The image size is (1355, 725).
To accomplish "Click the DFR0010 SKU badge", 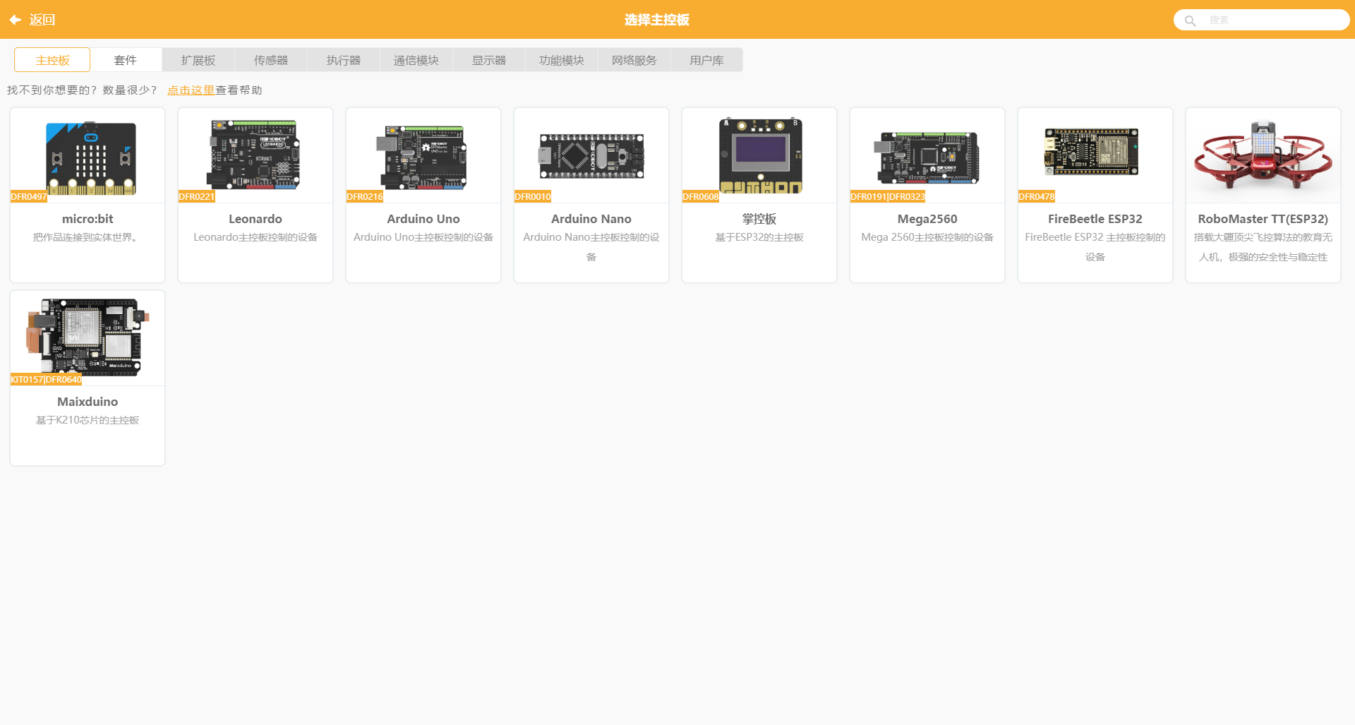I will point(533,197).
